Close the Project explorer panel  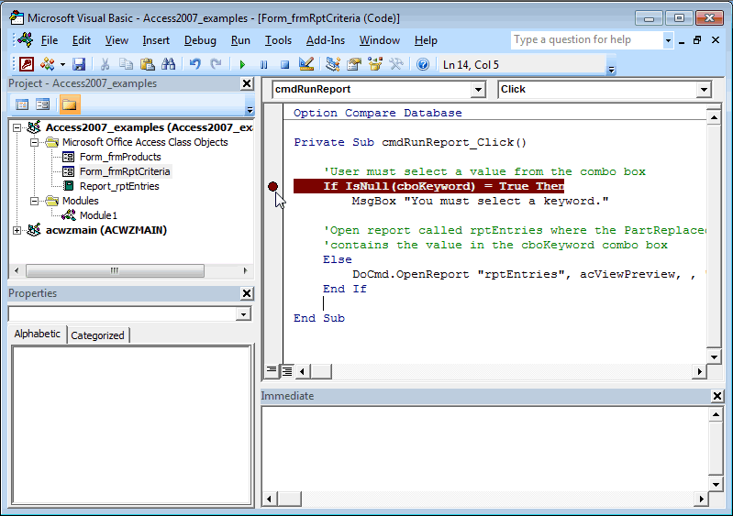[247, 83]
